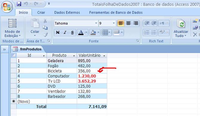200x116 pixels.
Task: Increase the list indent level
Action: pos(154,23)
